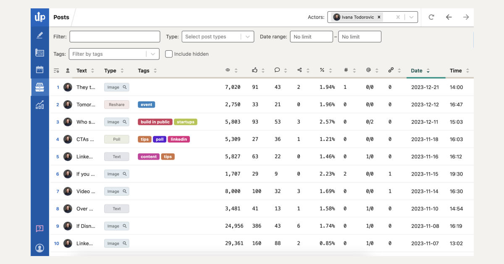Open the account icon at the sidebar bottom
The height and width of the screenshot is (264, 504).
[39, 248]
